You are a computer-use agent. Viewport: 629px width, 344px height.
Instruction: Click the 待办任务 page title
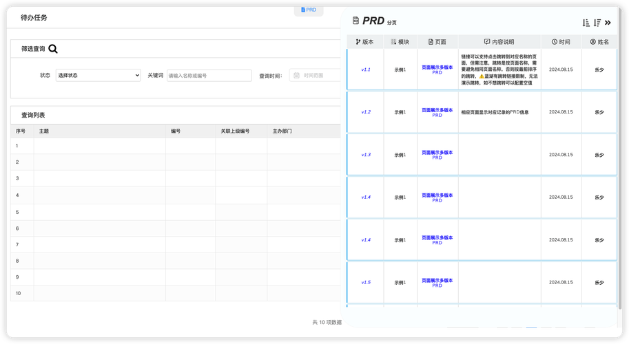(34, 18)
